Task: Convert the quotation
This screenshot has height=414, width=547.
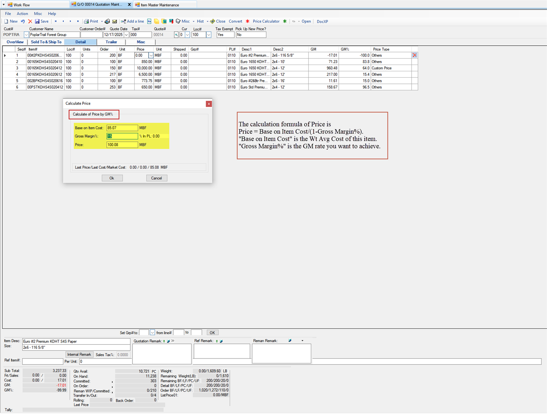Action: click(235, 21)
